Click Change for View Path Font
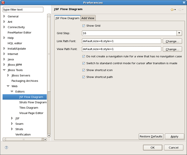Screen dimensions: 187x155 [x=172, y=49]
